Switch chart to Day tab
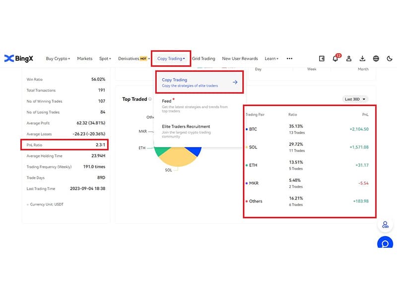The height and width of the screenshot is (298, 397). [258, 69]
